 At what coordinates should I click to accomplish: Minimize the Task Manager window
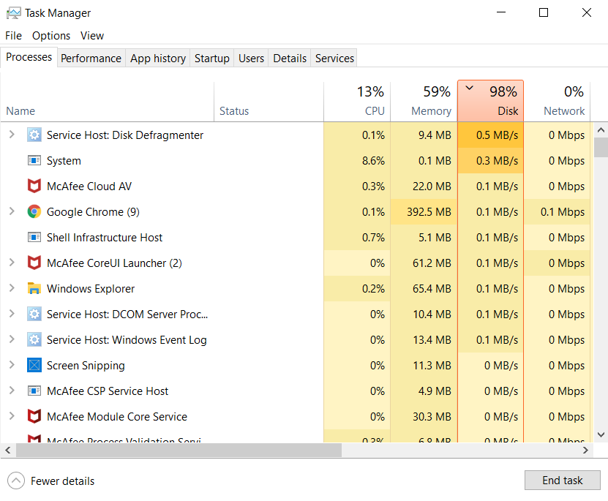(x=501, y=12)
